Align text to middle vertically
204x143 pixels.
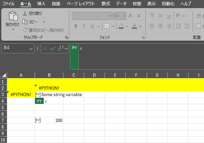point(161,16)
